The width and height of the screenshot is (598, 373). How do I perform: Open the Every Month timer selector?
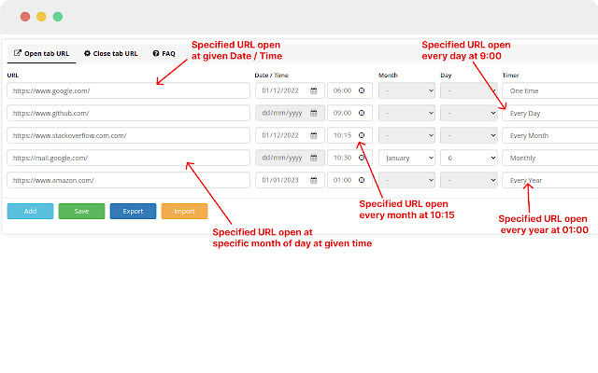(x=550, y=135)
